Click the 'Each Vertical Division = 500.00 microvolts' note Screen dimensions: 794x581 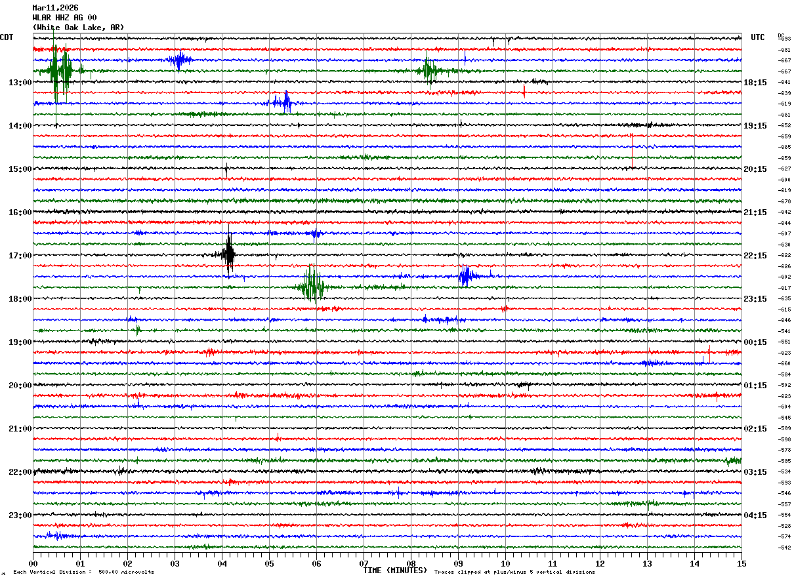83,572
